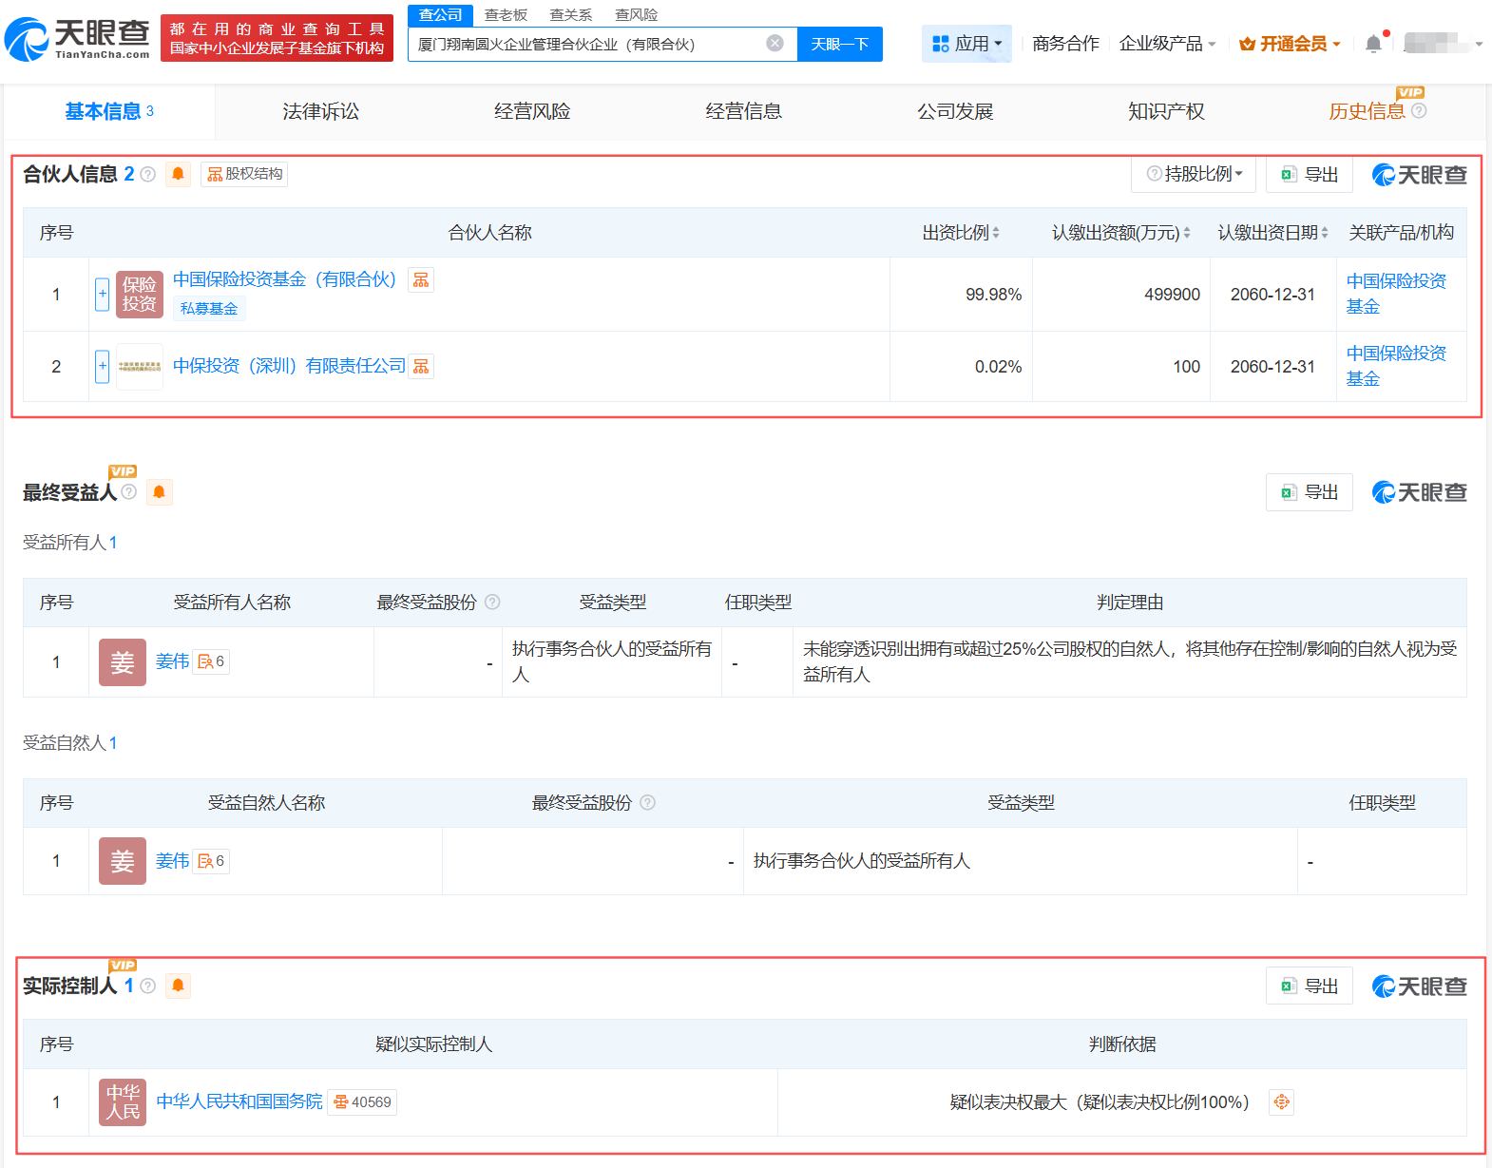Select 查关系 search mode tab
This screenshot has height=1168, width=1492.
pyautogui.click(x=571, y=15)
